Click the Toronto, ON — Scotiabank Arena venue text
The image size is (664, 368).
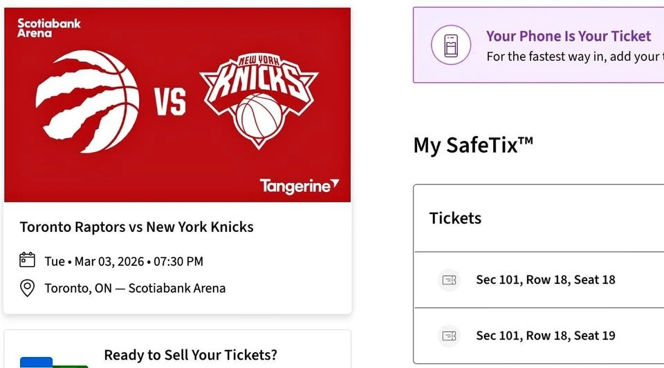135,288
